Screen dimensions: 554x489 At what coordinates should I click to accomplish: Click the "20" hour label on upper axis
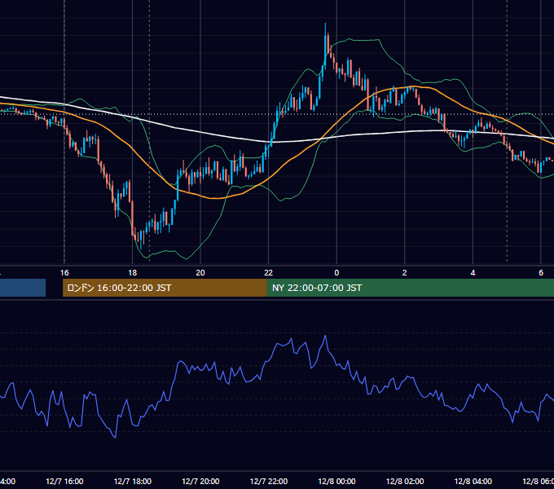[x=200, y=273]
